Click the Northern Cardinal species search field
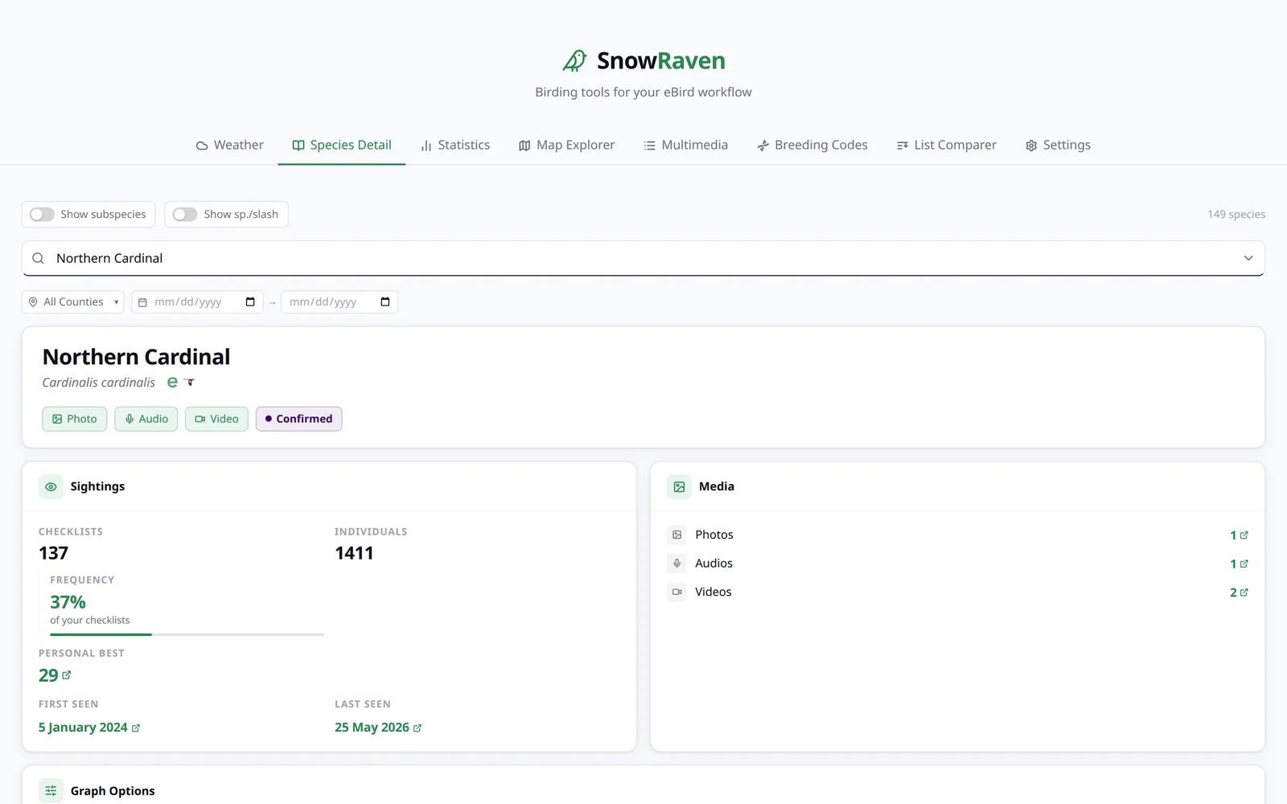This screenshot has width=1287, height=804. 643,258
